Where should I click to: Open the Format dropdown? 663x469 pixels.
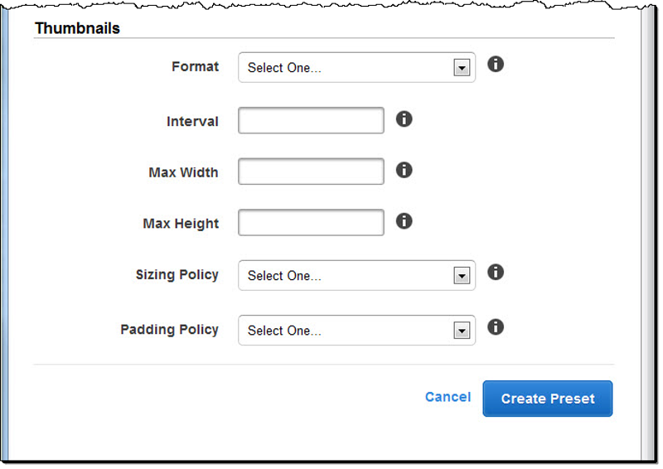click(x=356, y=68)
